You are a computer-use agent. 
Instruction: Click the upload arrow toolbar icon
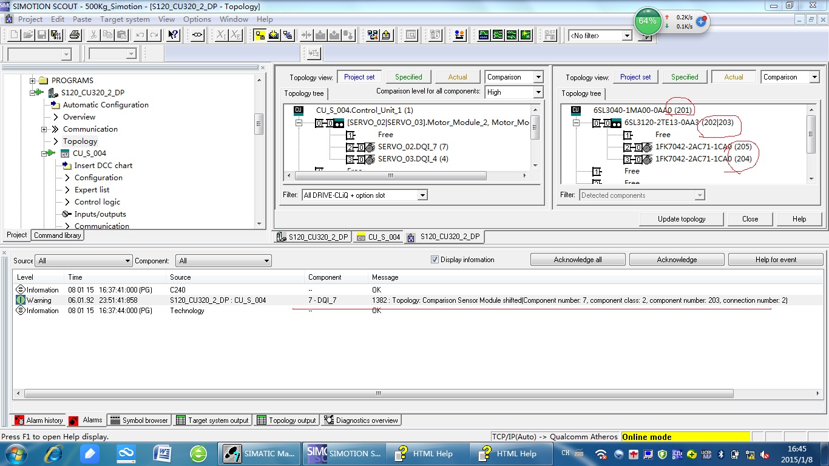coord(387,35)
